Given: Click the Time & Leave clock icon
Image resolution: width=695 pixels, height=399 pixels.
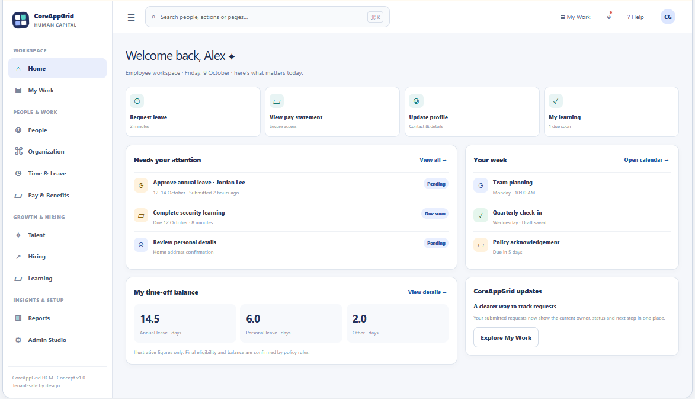Looking at the screenshot, I should pyautogui.click(x=18, y=173).
